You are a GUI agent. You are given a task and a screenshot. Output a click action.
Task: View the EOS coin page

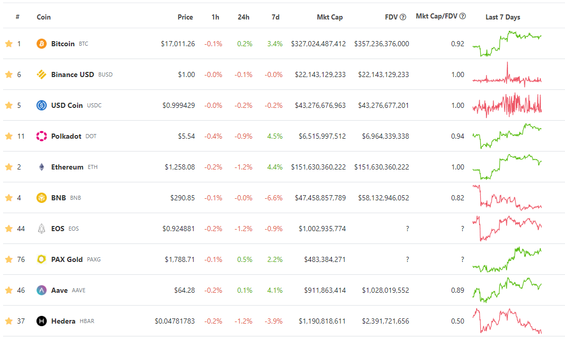coord(58,229)
